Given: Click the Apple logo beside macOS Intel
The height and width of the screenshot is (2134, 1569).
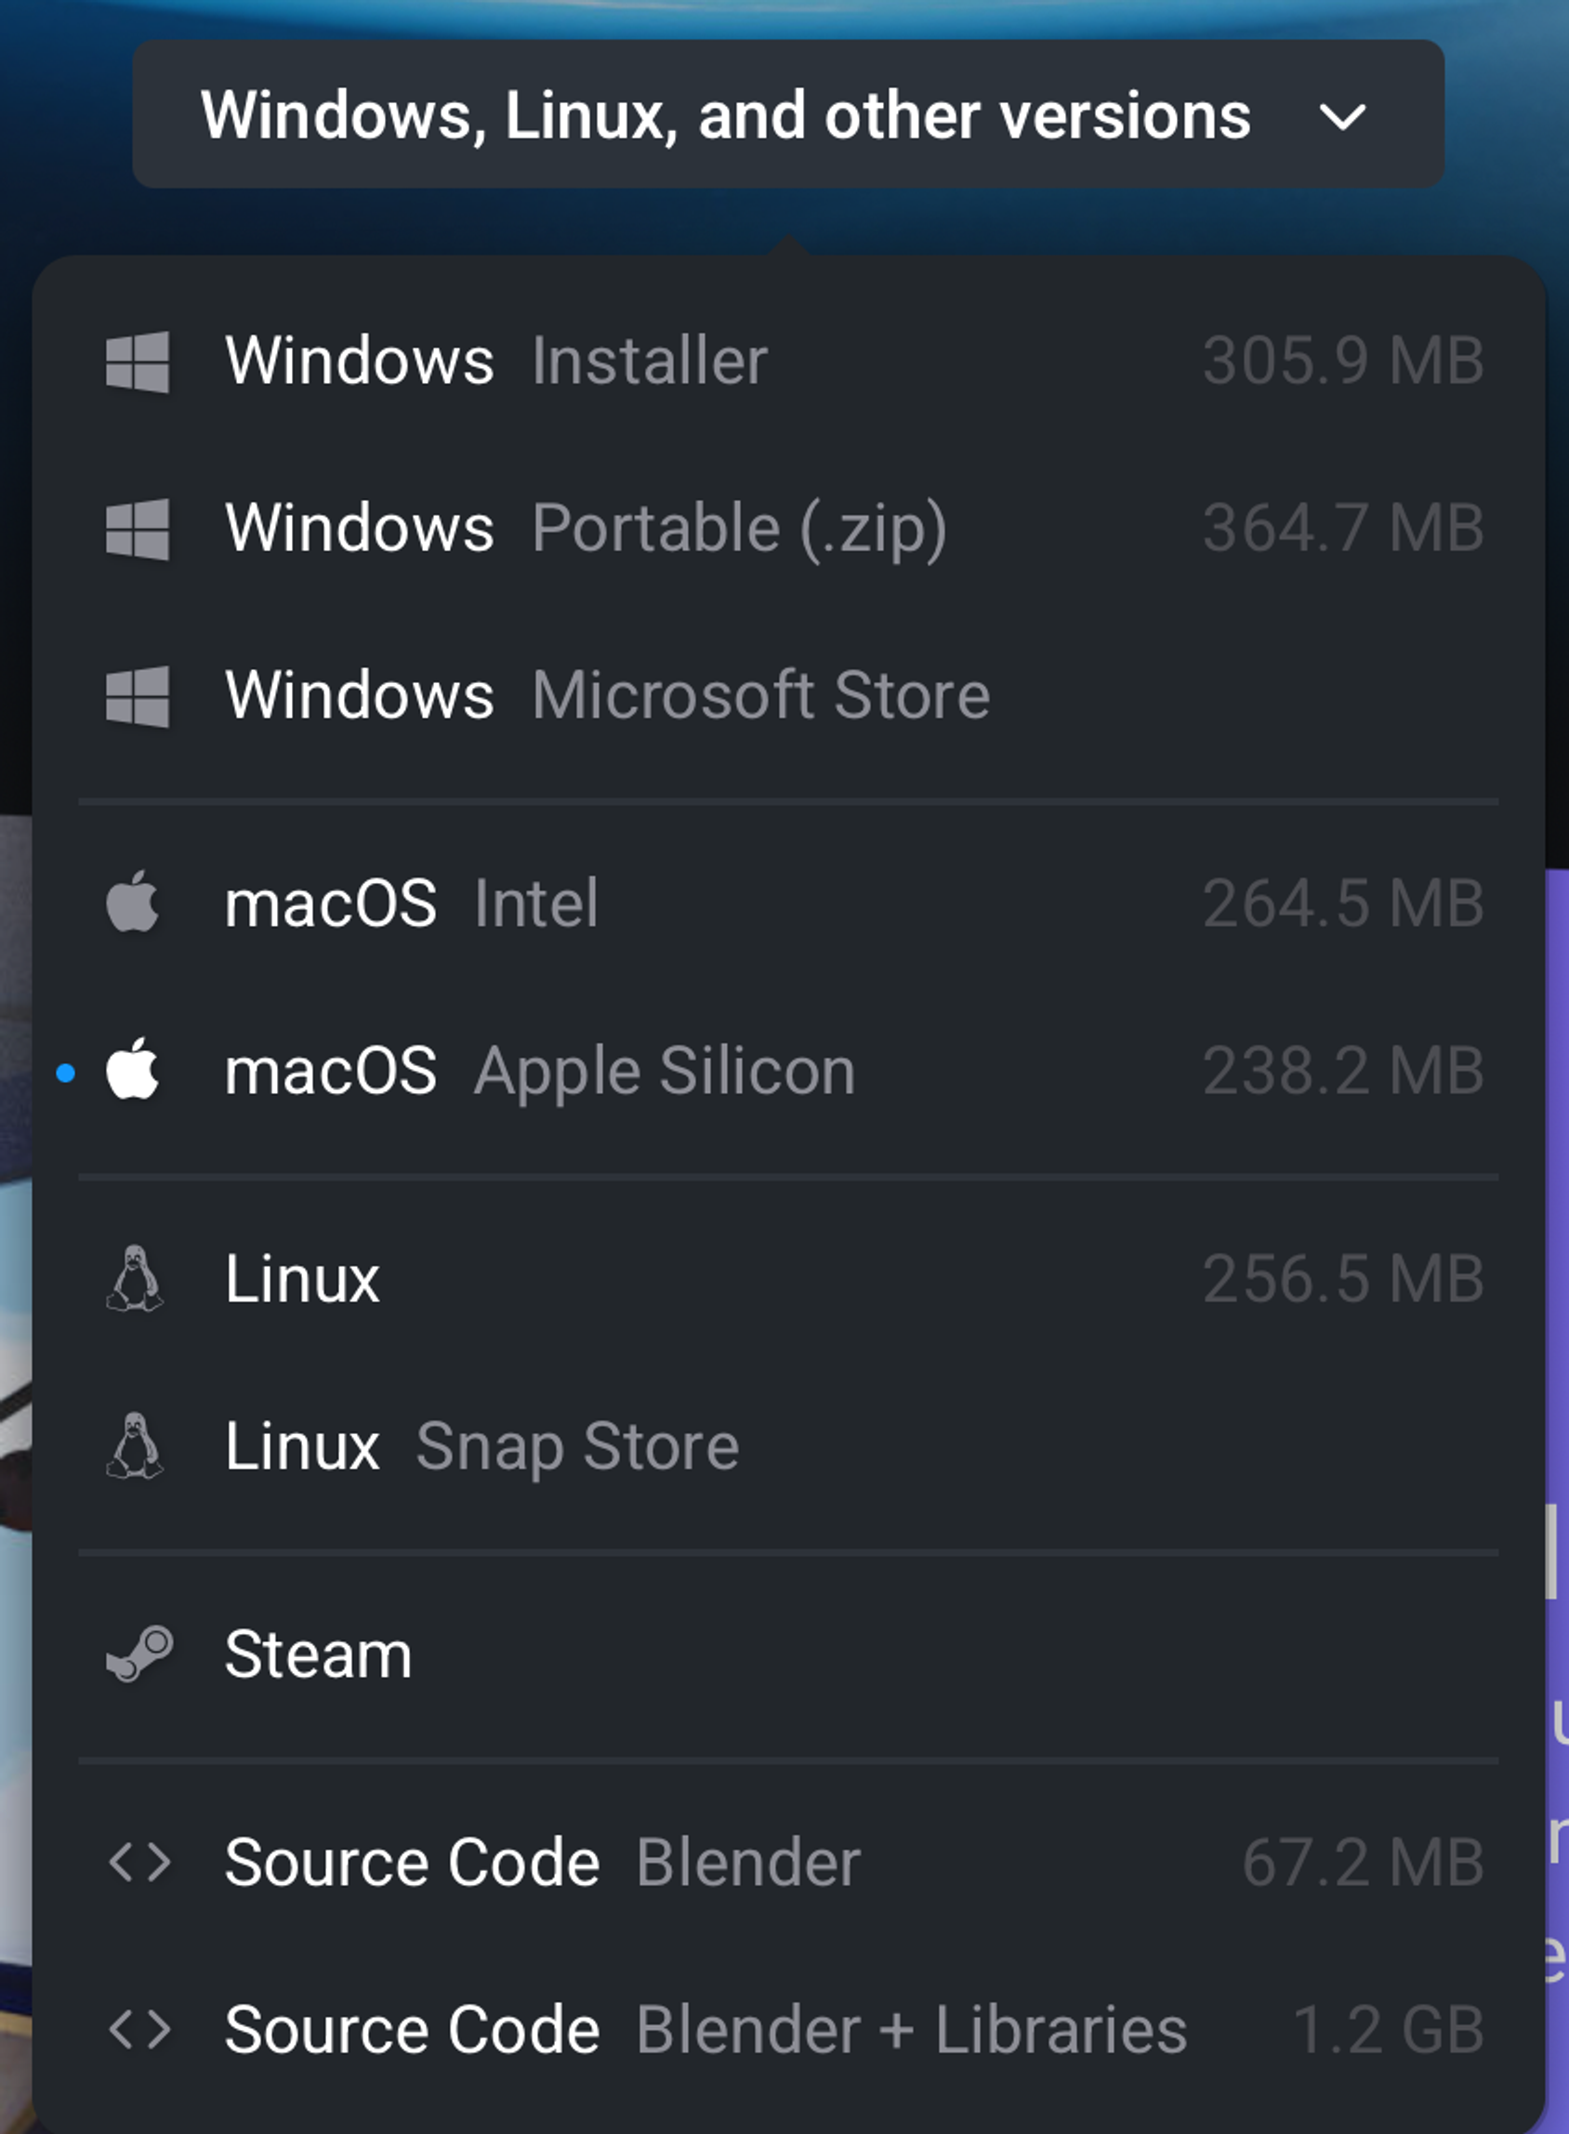Looking at the screenshot, I should (133, 902).
